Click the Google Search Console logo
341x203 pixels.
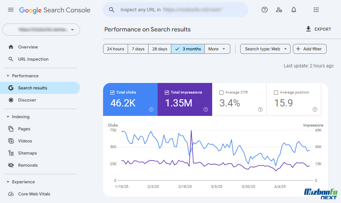coord(55,10)
